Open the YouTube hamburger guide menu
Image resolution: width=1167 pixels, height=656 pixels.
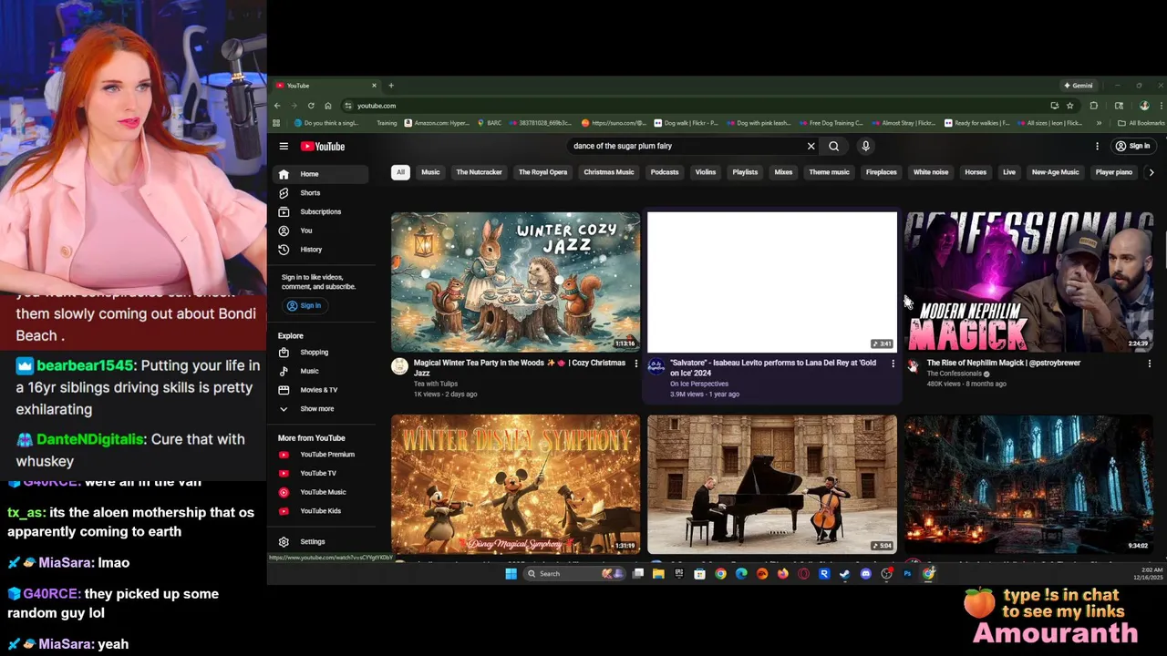[284, 146]
